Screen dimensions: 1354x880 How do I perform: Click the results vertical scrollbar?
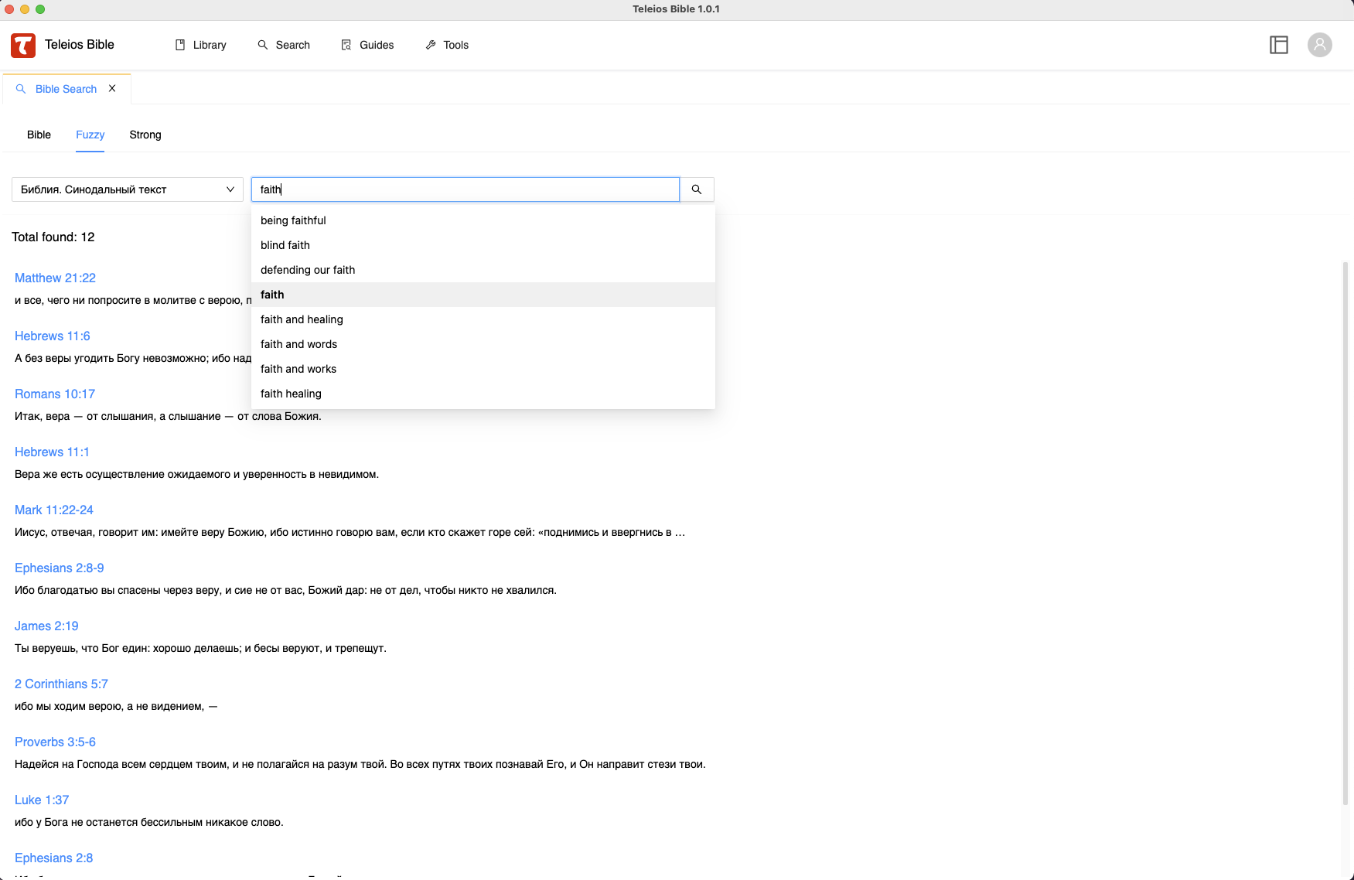click(1345, 534)
